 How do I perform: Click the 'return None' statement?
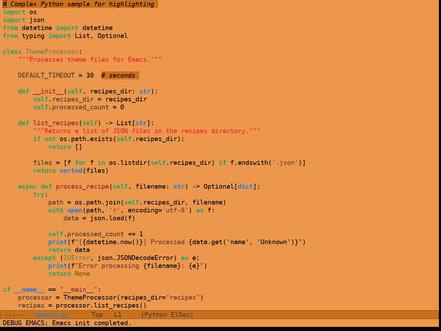(69, 274)
